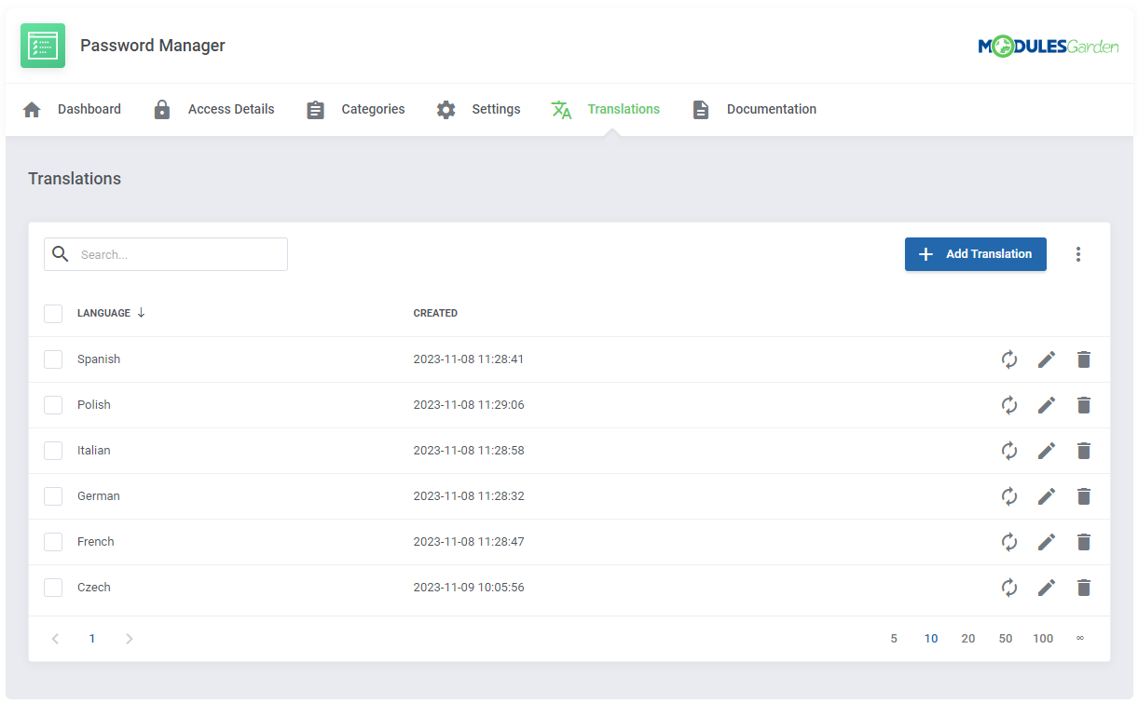
Task: Select the checkbox next to Spanish
Action: pos(53,359)
